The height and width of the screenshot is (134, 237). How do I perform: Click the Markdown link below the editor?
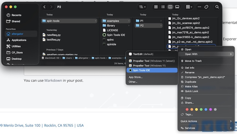click(53, 80)
